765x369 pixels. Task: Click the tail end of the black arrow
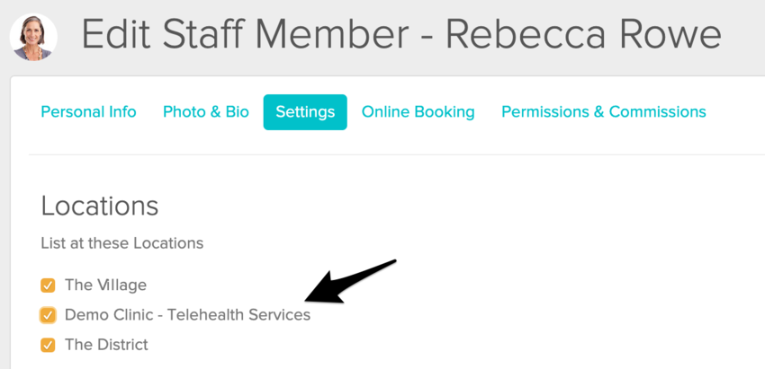[x=394, y=262]
